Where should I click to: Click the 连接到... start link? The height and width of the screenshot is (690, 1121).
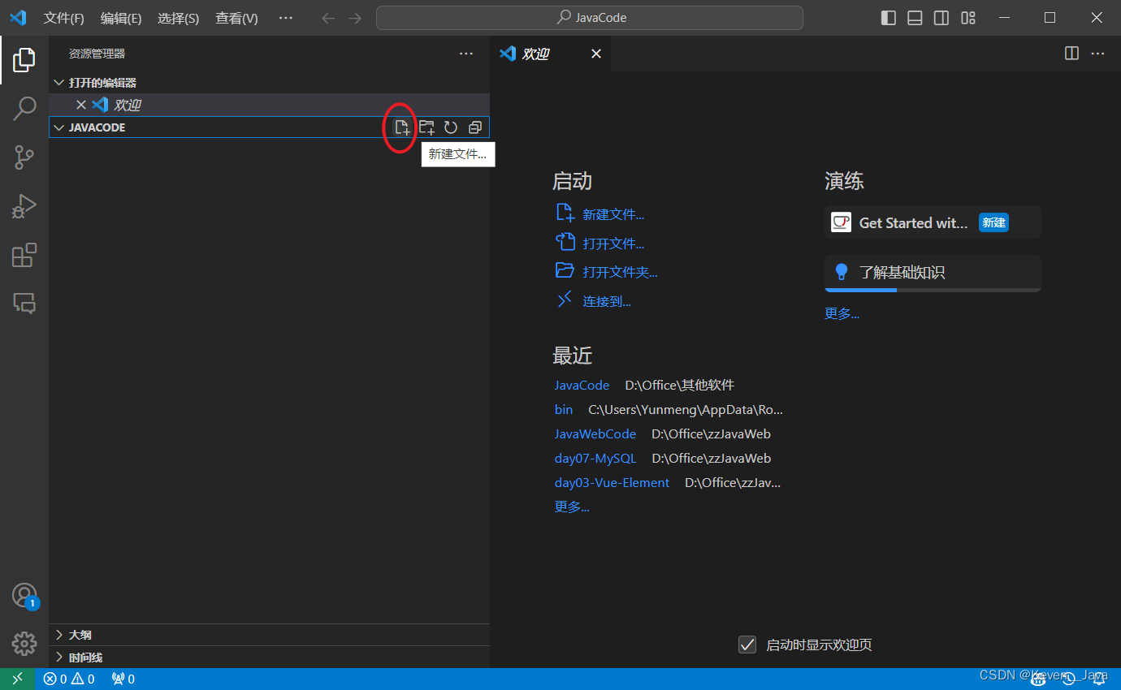point(607,301)
